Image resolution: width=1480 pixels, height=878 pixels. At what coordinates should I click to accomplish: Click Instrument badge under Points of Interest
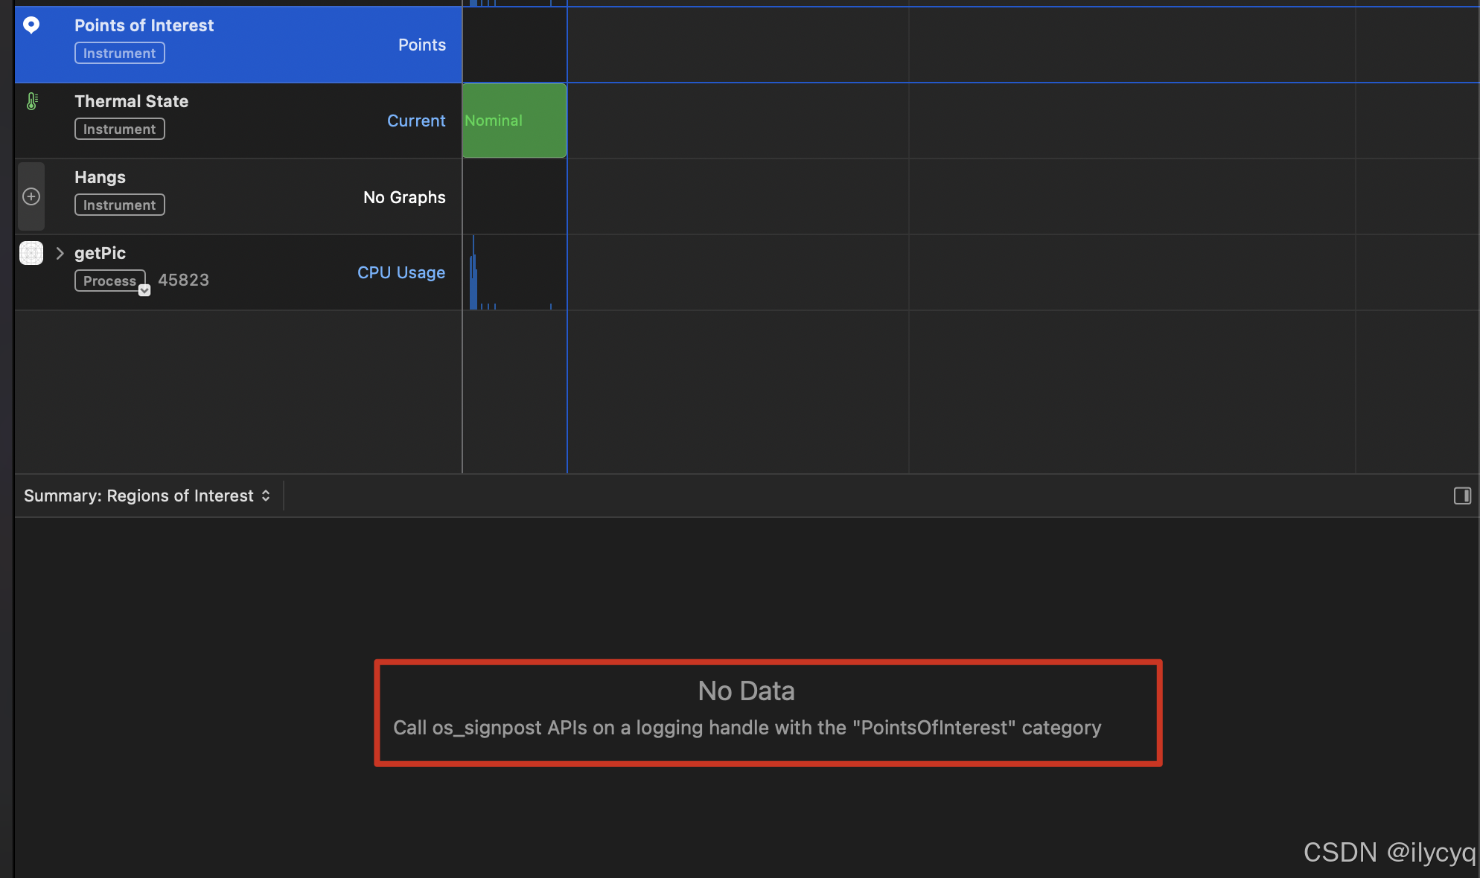coord(119,54)
